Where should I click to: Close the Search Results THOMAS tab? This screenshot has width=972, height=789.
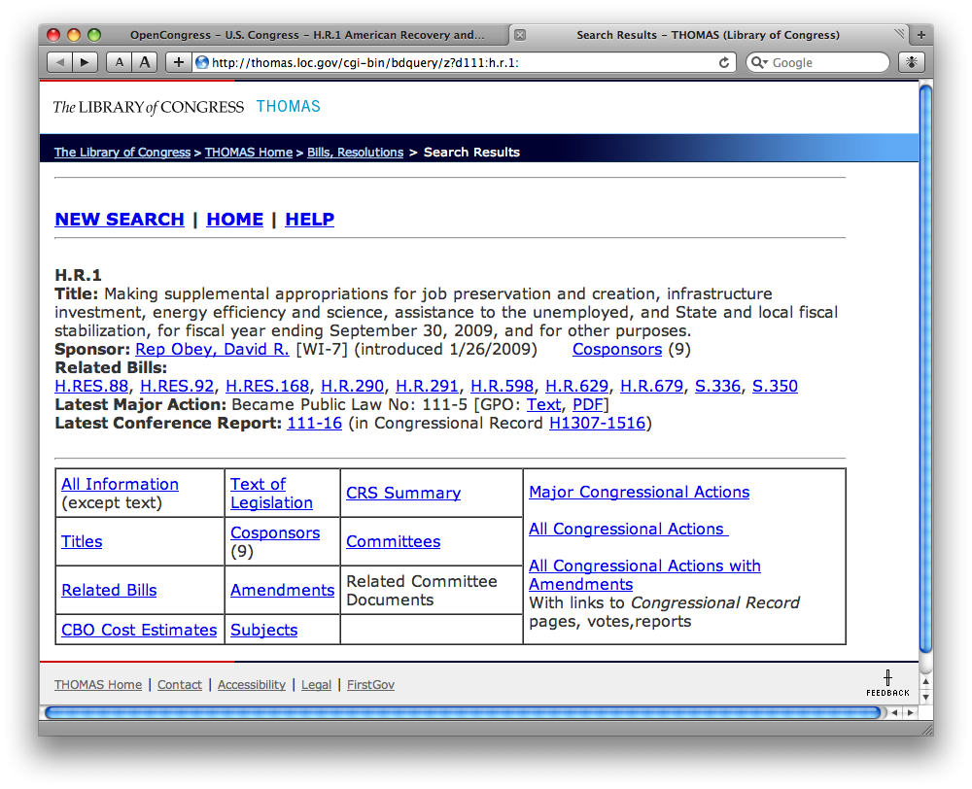point(519,35)
